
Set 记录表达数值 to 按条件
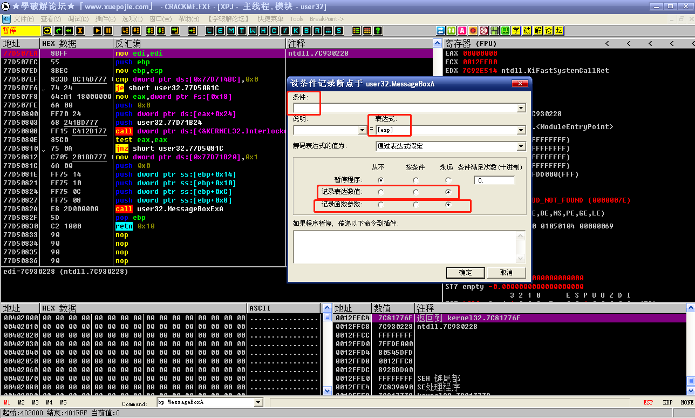(x=415, y=192)
